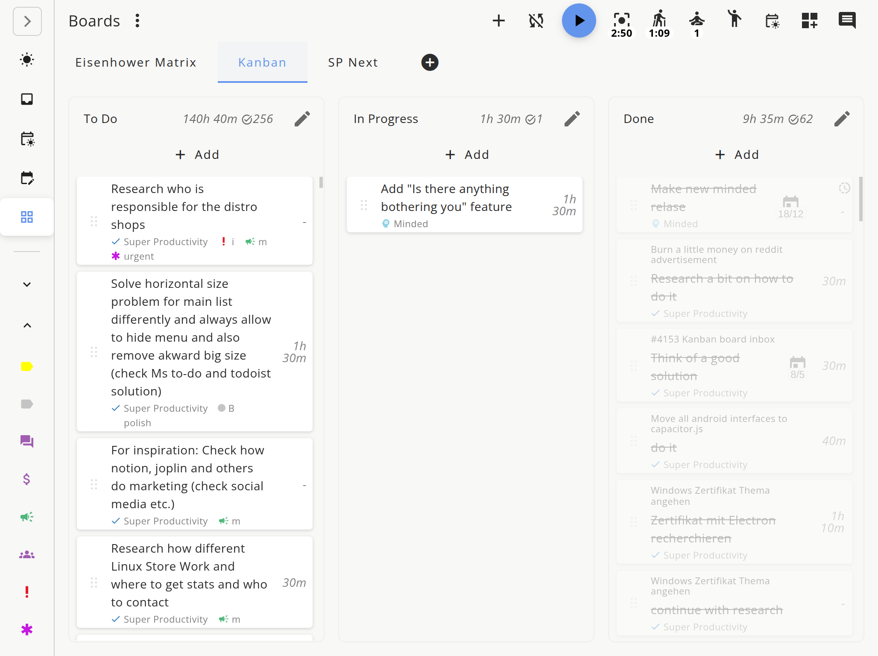This screenshot has height=656, width=878.
Task: Add a task to To Do column
Action: [x=197, y=155]
